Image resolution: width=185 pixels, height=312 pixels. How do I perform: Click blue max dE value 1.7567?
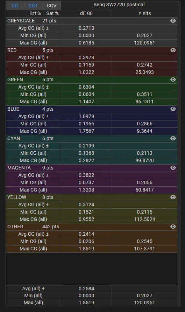point(86,131)
